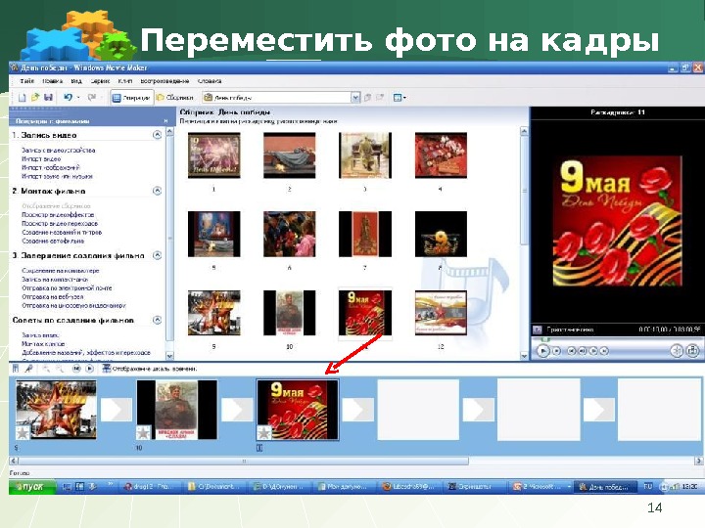This screenshot has height=528, width=705.
Task: Select the 9 мая thumbnail in collection
Action: click(365, 313)
